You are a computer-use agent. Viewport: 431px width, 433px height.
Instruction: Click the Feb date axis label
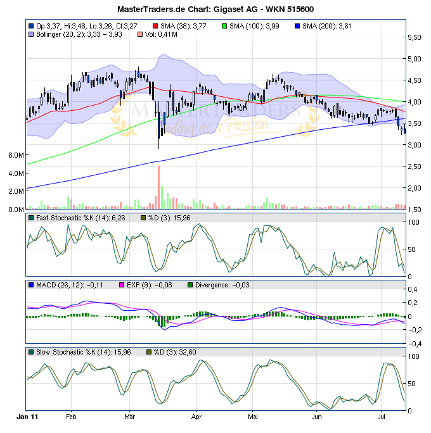(71, 417)
